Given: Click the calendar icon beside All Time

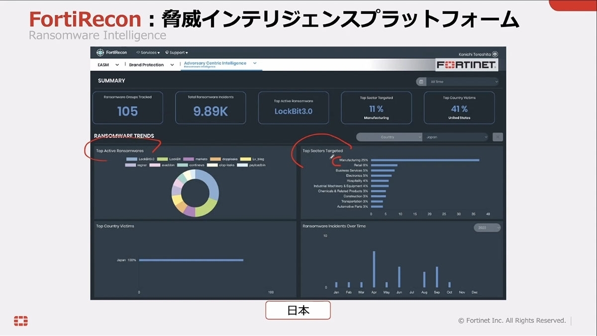Looking at the screenshot, I should pos(421,82).
